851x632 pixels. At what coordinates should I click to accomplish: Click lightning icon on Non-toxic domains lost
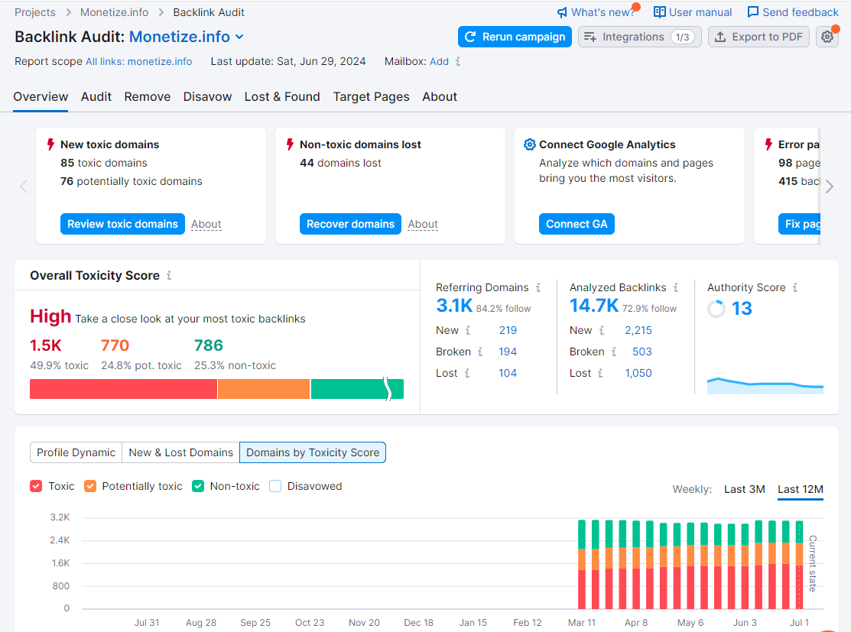290,144
